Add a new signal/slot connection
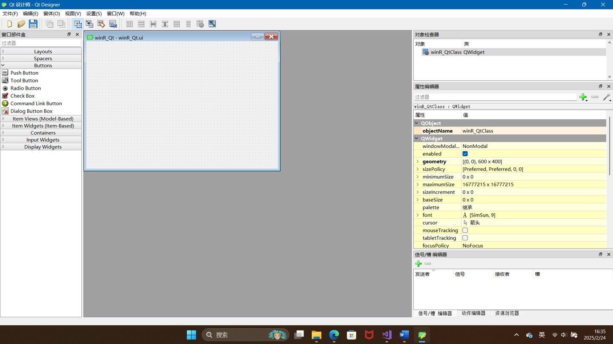This screenshot has height=344, width=613. [x=418, y=263]
